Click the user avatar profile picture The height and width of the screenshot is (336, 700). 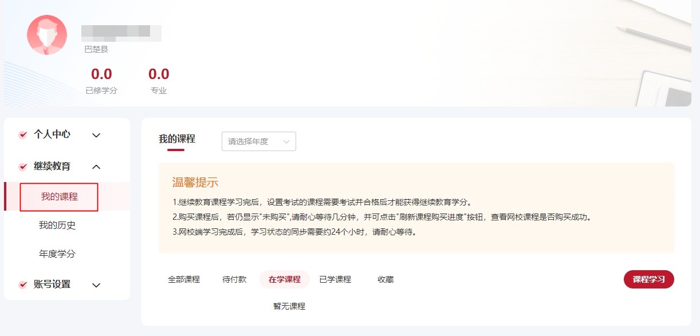47,35
